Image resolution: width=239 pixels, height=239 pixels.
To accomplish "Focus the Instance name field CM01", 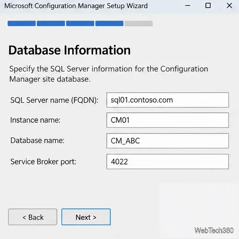I will click(167, 120).
